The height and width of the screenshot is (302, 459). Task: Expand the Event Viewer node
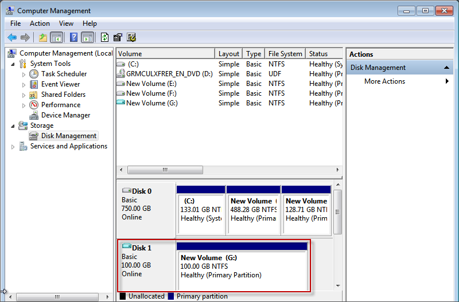(24, 85)
